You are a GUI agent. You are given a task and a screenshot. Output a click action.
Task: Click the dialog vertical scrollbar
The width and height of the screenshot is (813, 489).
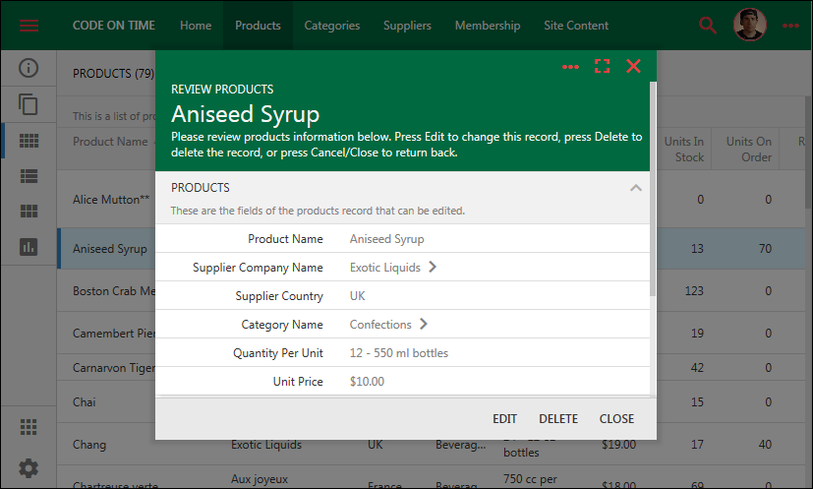653,190
